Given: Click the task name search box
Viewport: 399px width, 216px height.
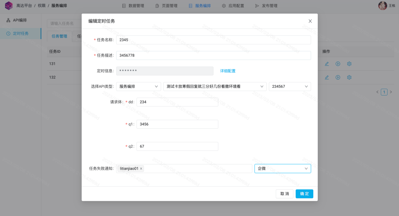Looking at the screenshot, I should click(x=64, y=23).
